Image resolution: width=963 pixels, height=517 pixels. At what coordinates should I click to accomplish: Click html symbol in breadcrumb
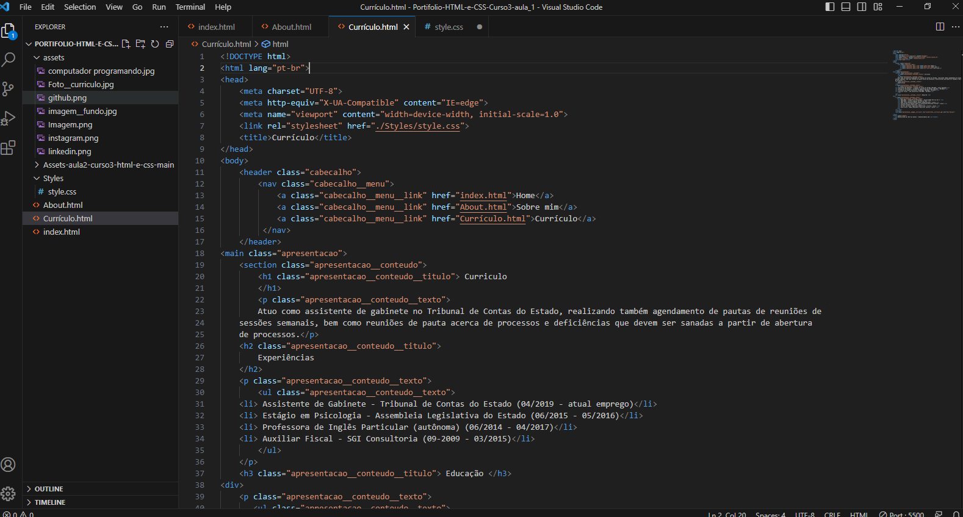tap(275, 44)
